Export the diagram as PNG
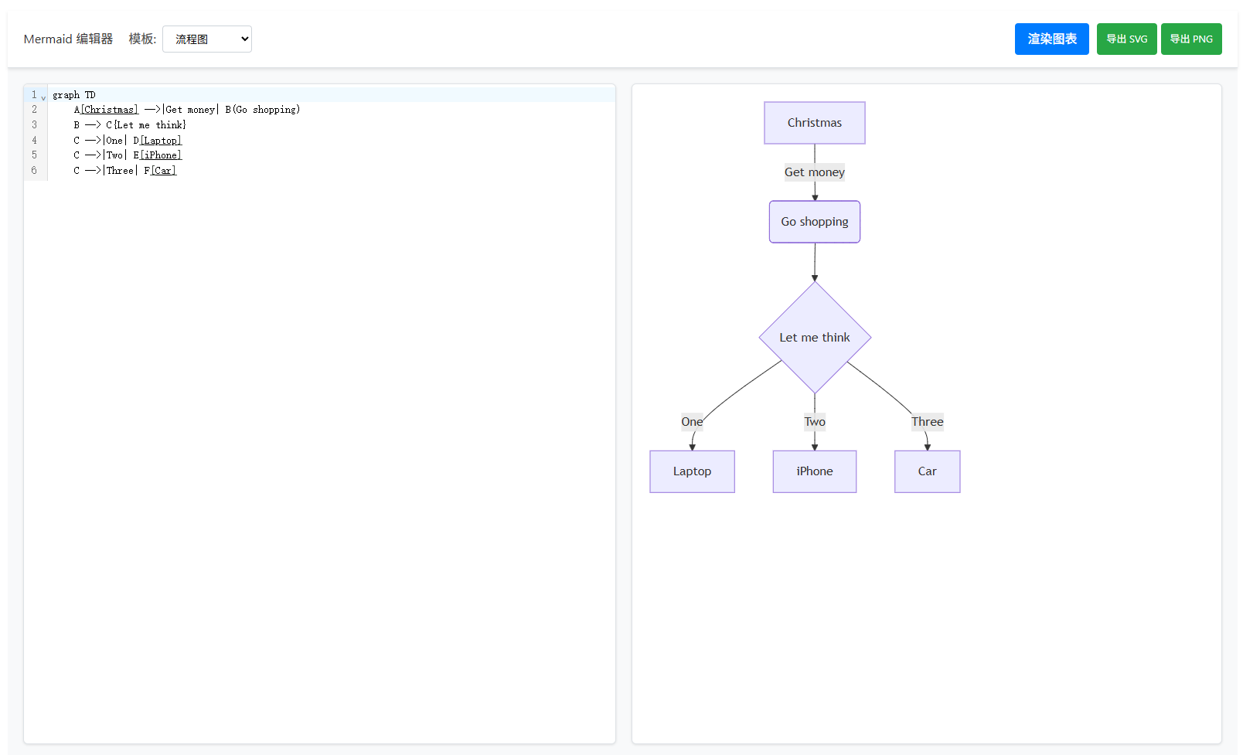Screen dimensions: 1243x755 (x=1191, y=39)
